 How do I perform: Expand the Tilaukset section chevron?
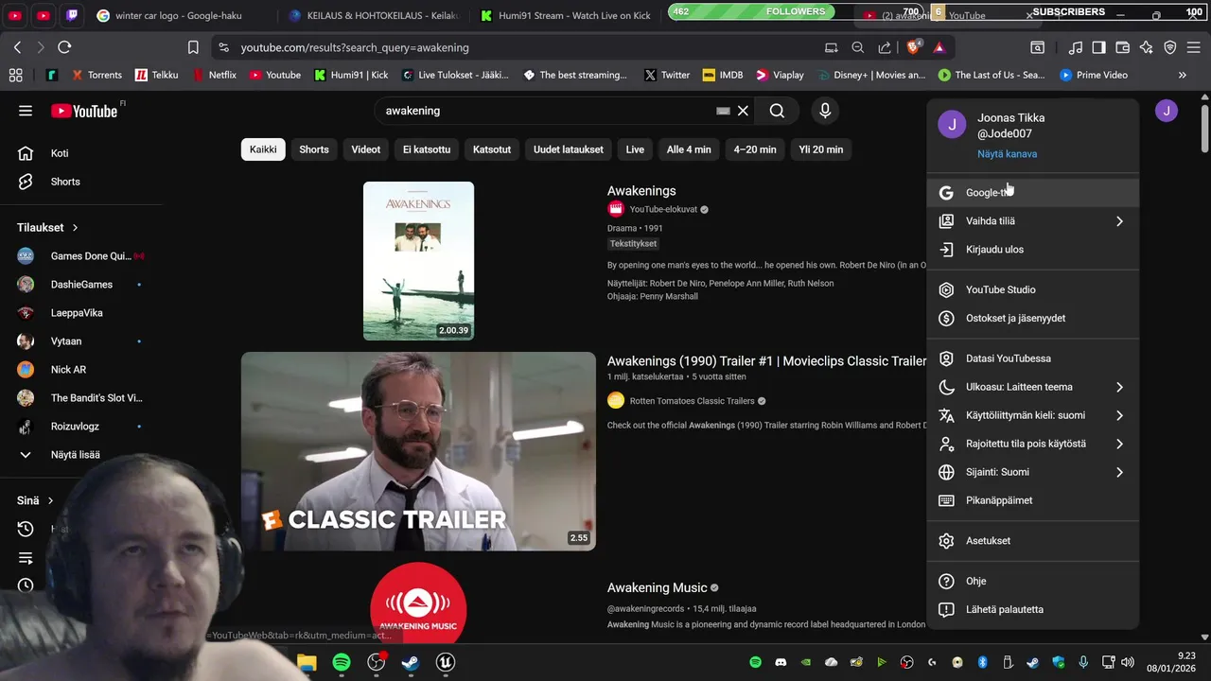75,228
